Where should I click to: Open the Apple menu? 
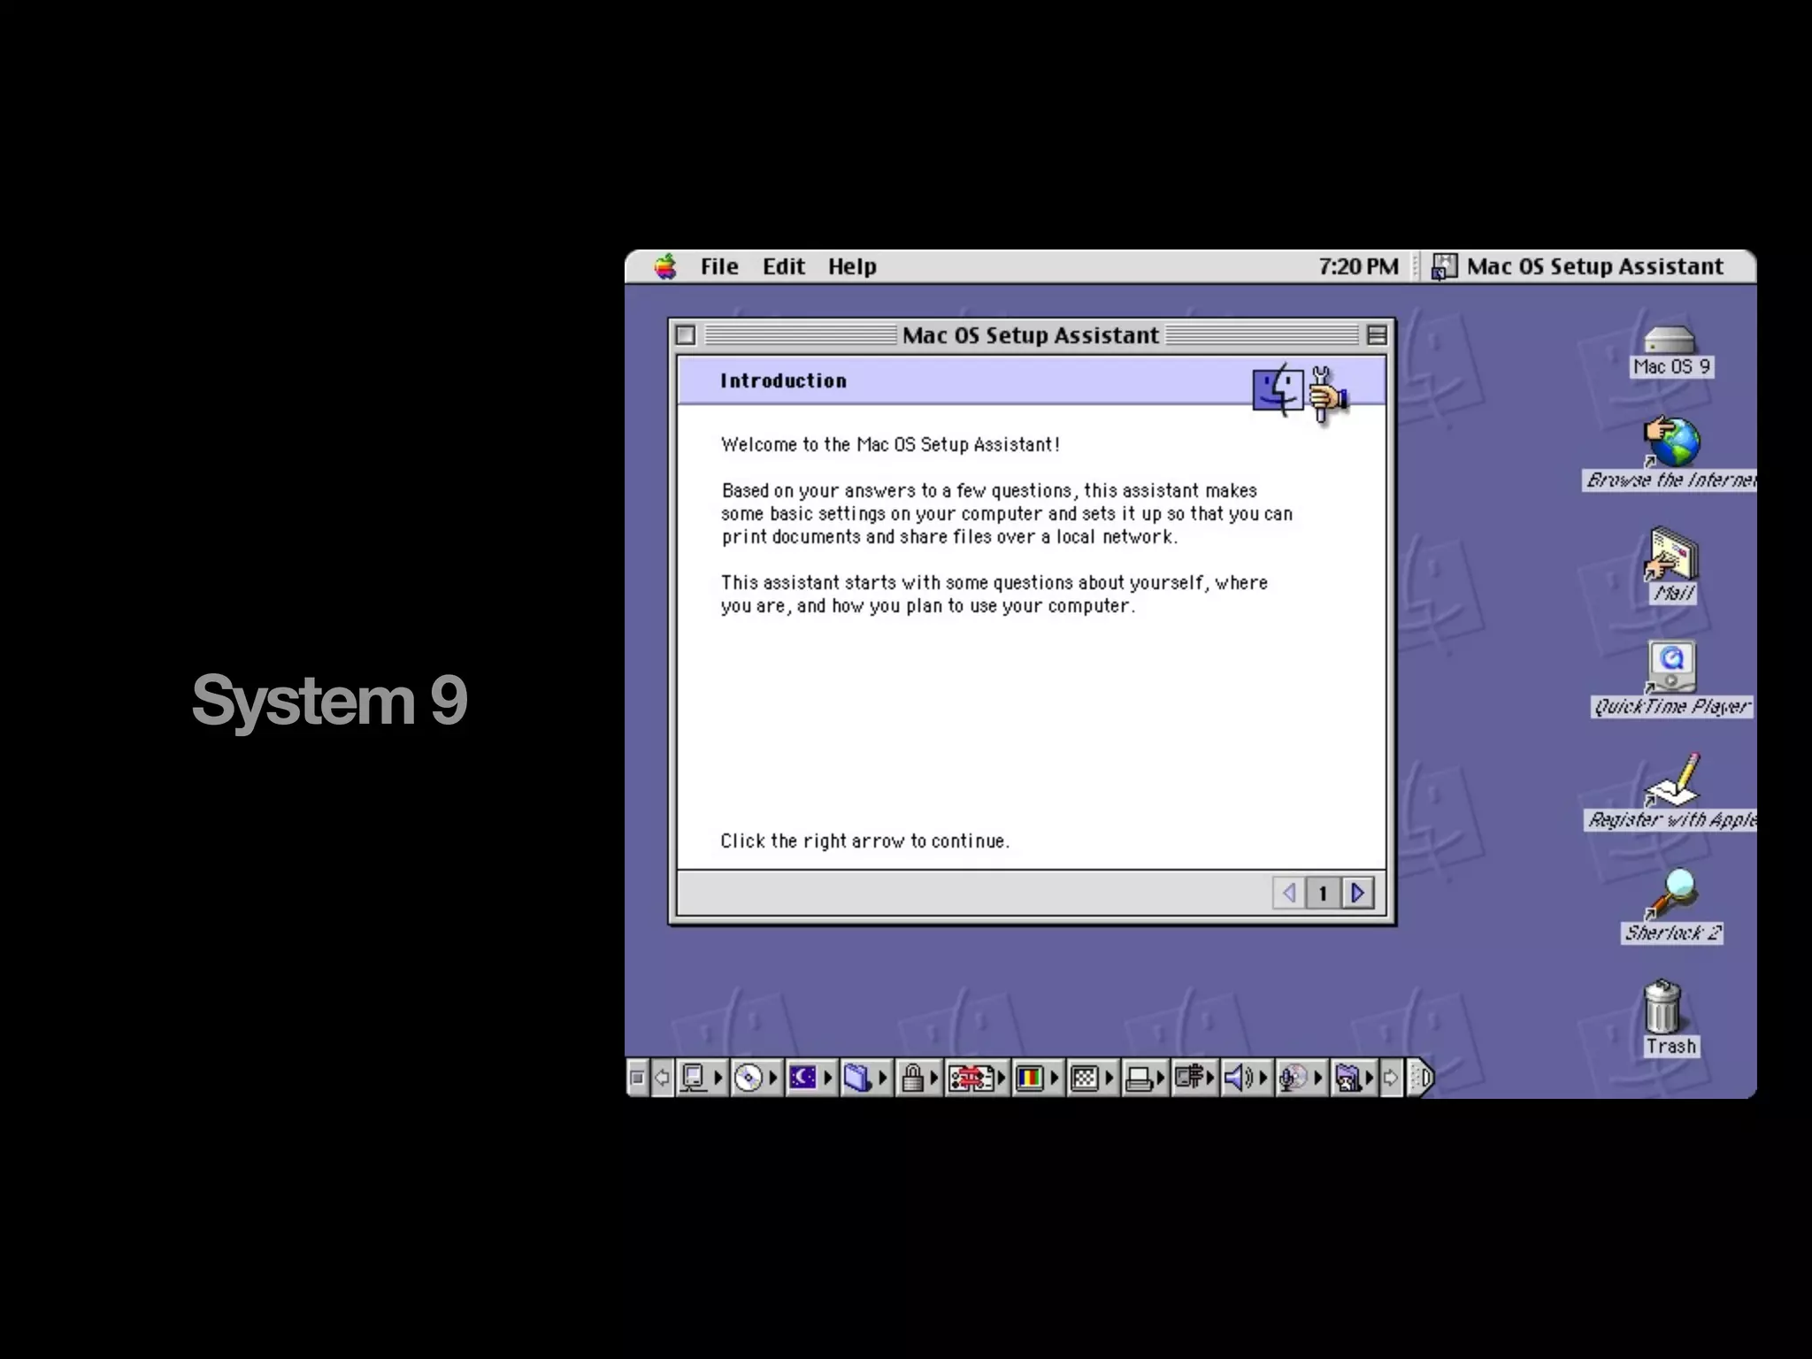tap(665, 266)
